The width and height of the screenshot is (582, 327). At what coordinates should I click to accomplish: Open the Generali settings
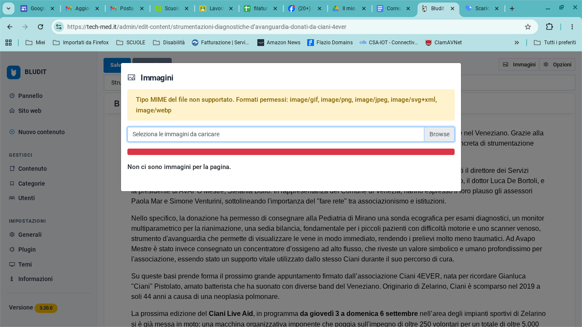point(30,235)
